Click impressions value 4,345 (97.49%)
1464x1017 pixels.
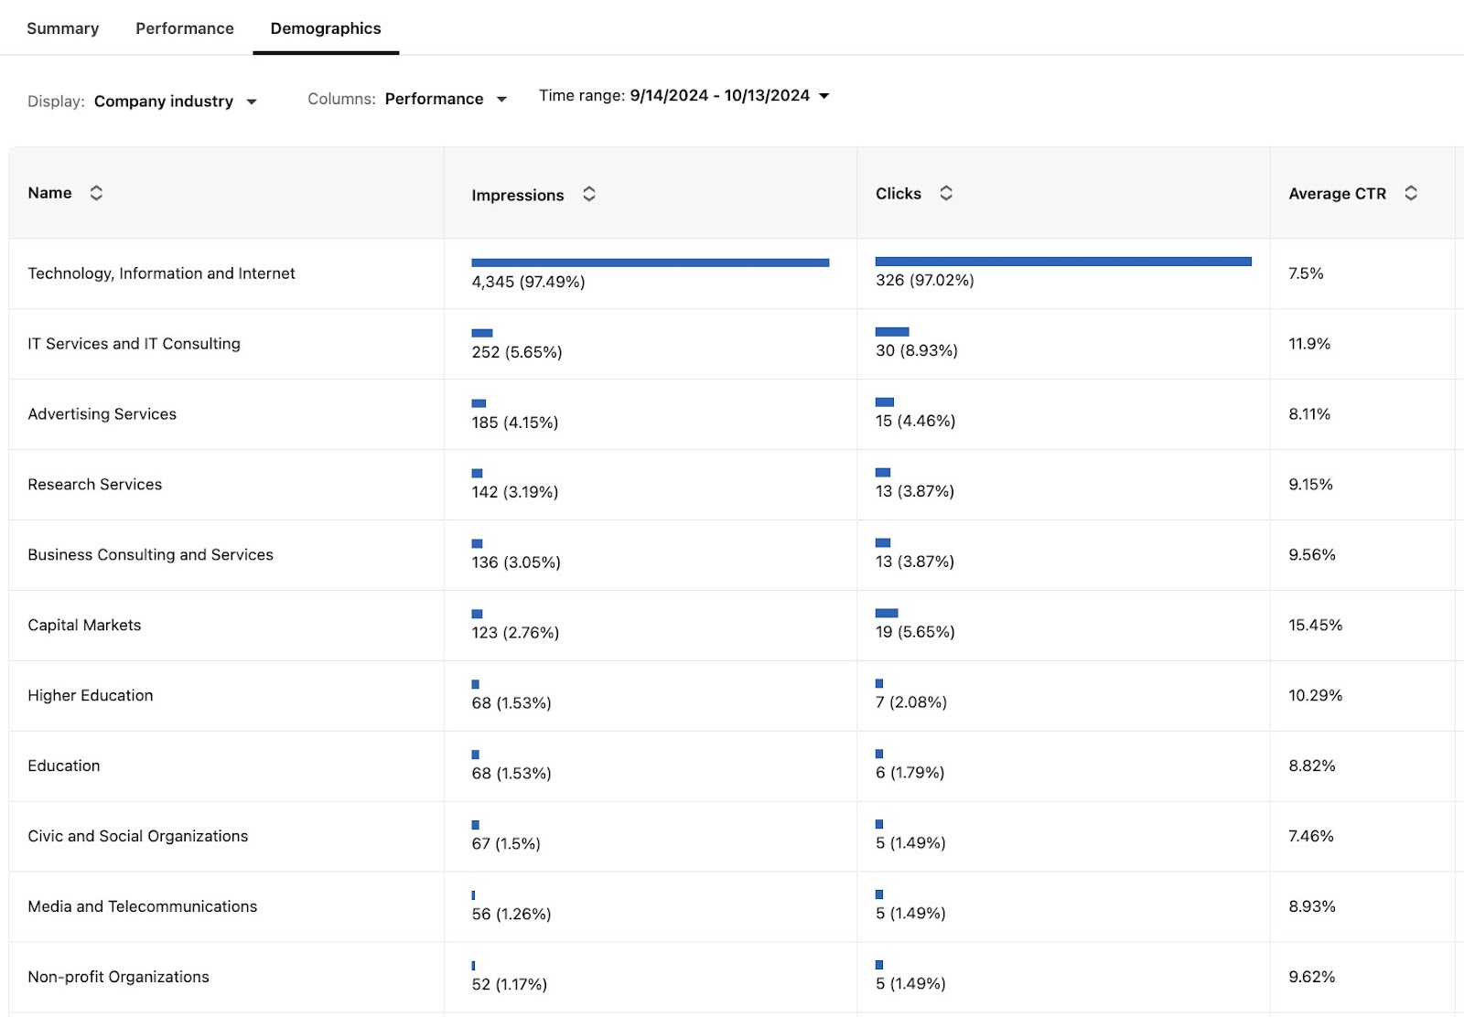pos(528,282)
